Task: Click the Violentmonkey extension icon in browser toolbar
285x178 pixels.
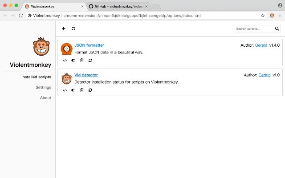Action: tap(272, 15)
